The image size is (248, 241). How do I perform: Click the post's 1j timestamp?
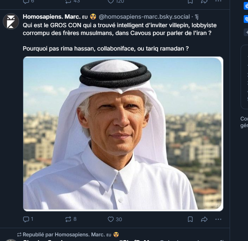tap(197, 17)
